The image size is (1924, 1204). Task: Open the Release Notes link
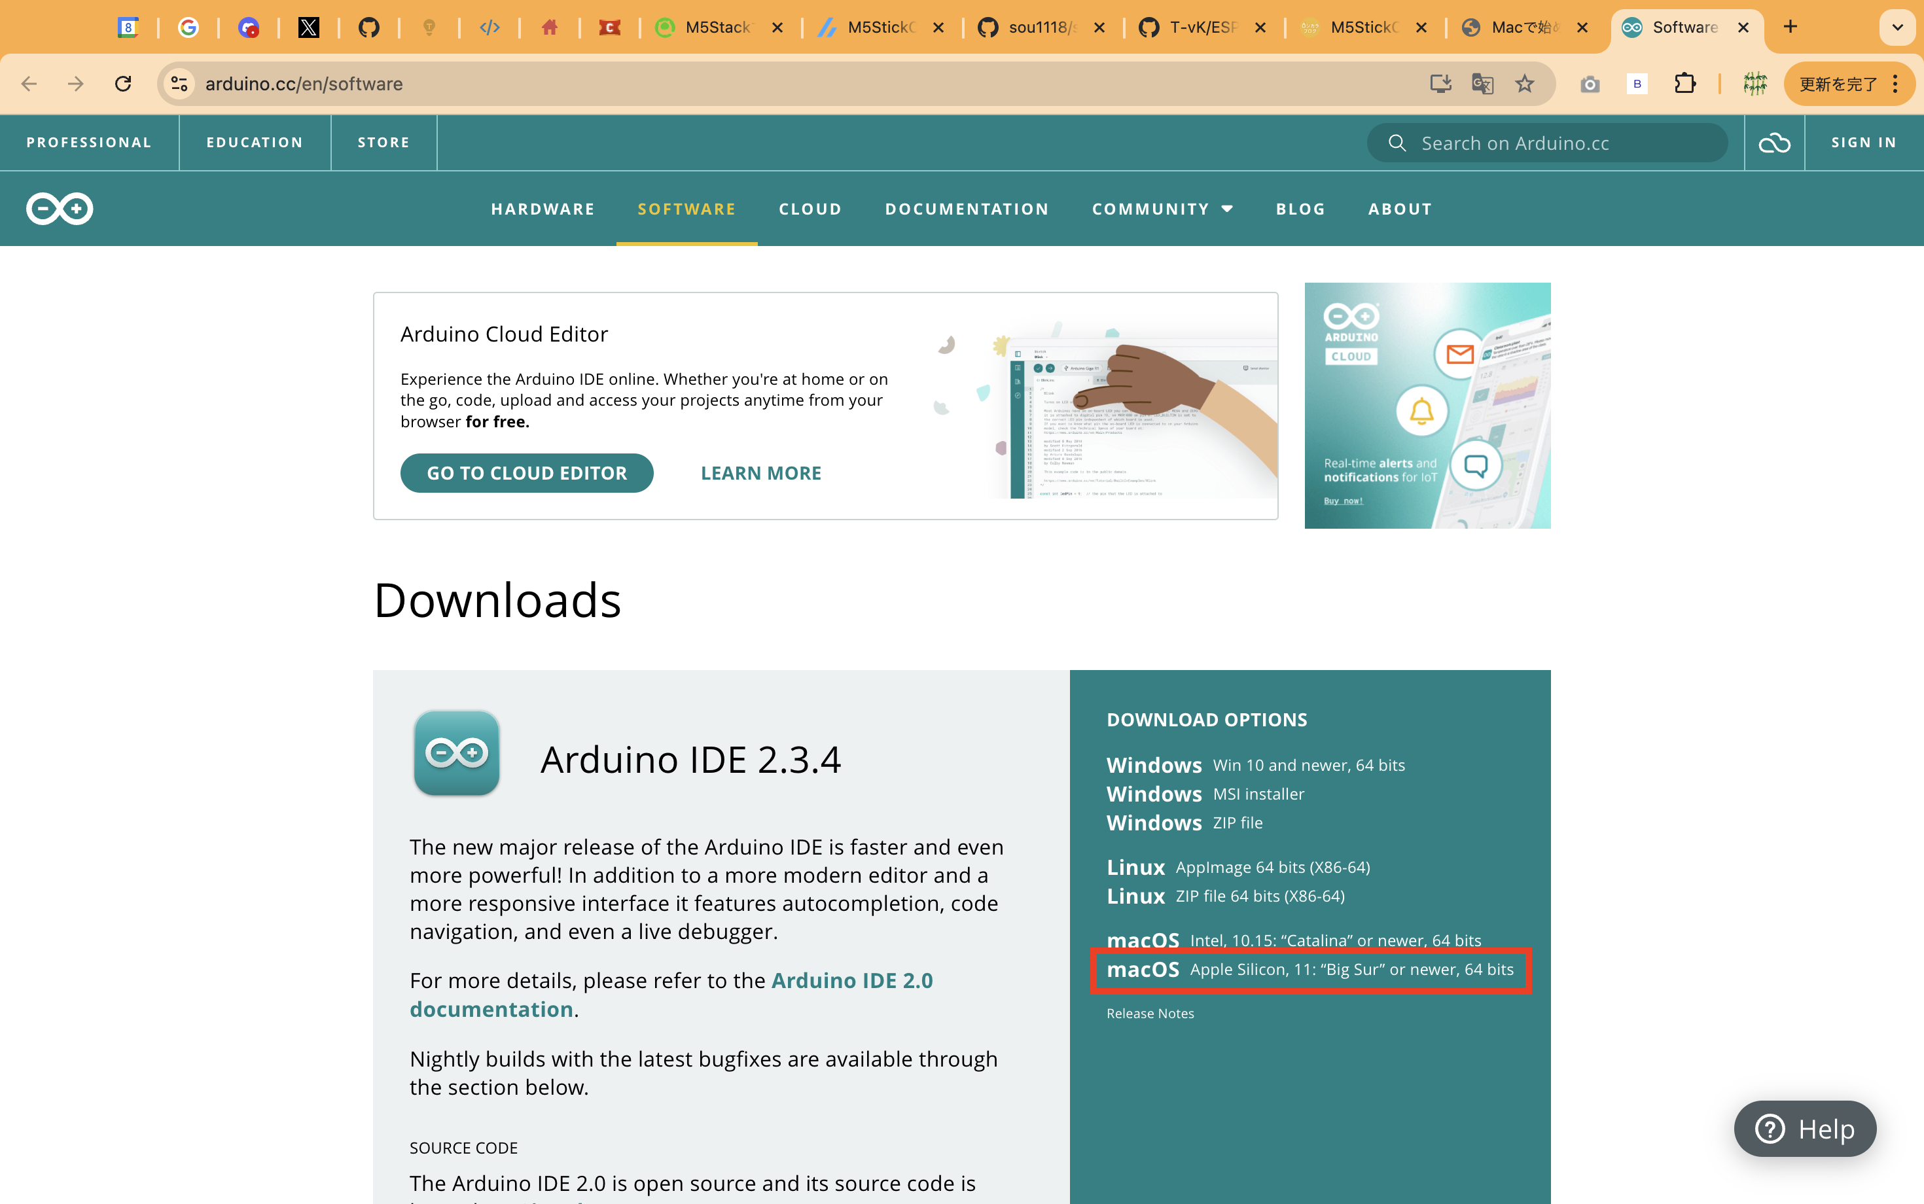(1150, 1013)
